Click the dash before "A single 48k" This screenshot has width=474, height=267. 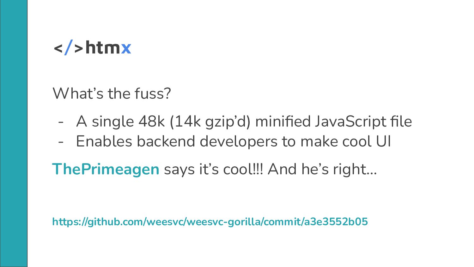(61, 122)
